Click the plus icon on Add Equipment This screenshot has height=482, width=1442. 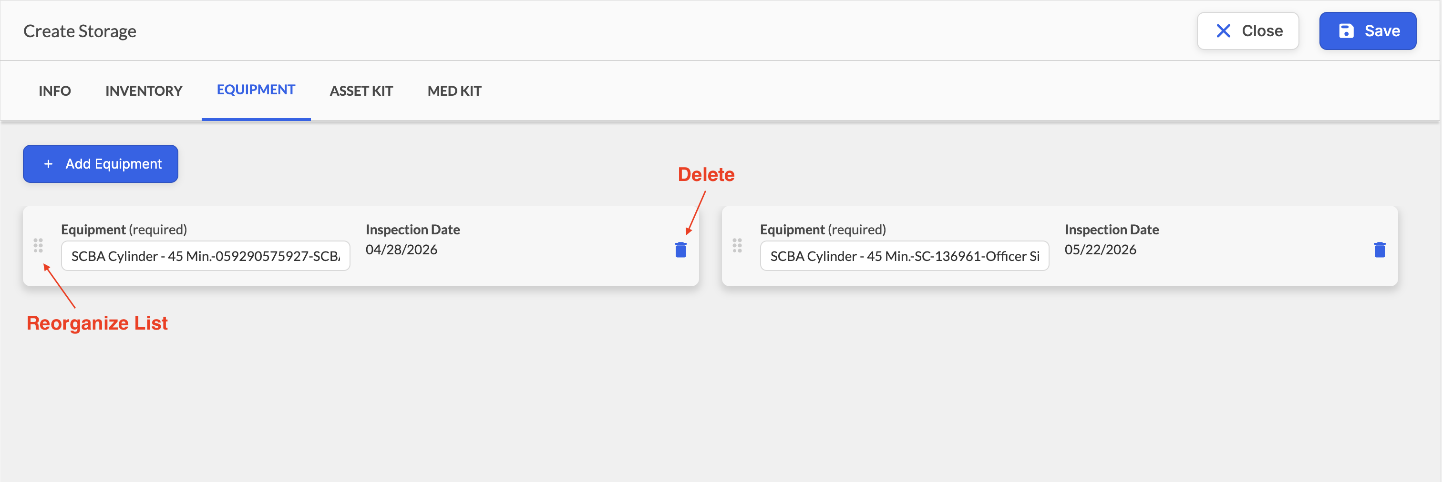pyautogui.click(x=48, y=164)
